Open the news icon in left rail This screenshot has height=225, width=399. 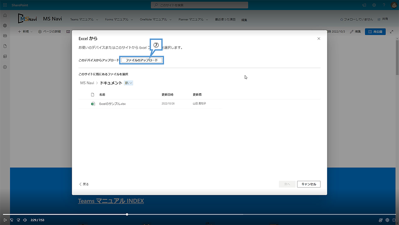(5, 36)
